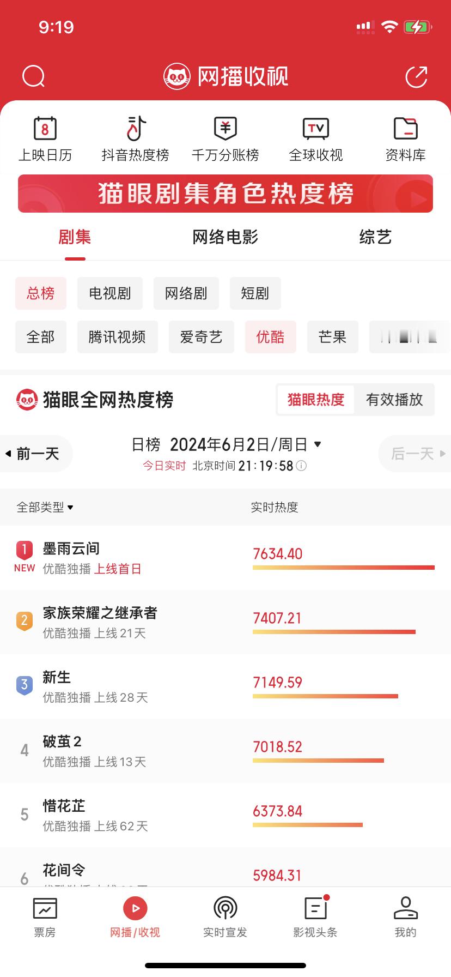Screen dimensions: 451x977
Task: Open 上映日历 calendar icon
Action: (x=45, y=129)
